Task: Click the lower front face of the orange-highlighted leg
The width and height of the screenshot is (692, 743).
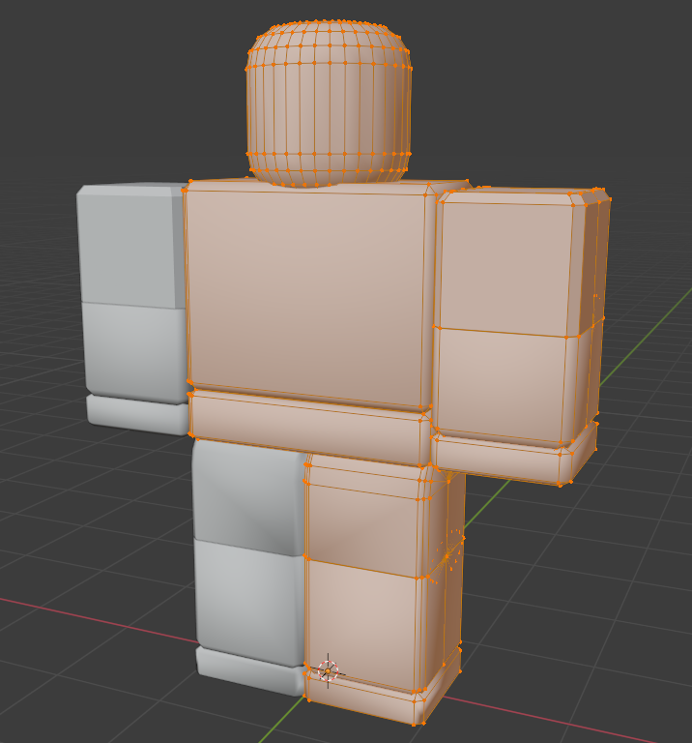Action: click(363, 626)
